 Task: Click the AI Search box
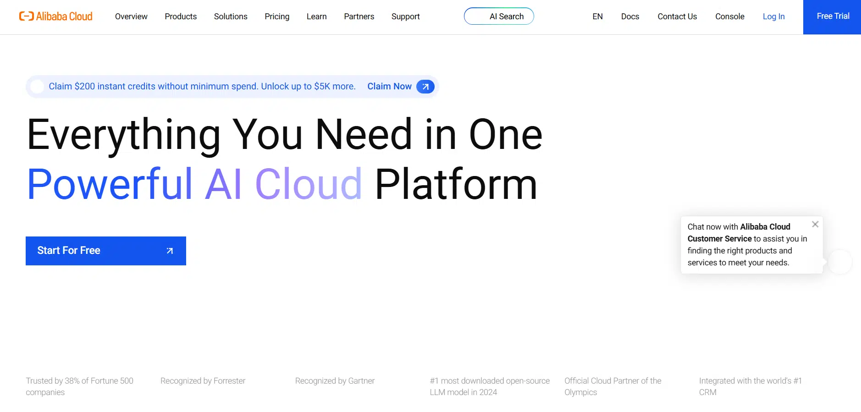pos(499,16)
